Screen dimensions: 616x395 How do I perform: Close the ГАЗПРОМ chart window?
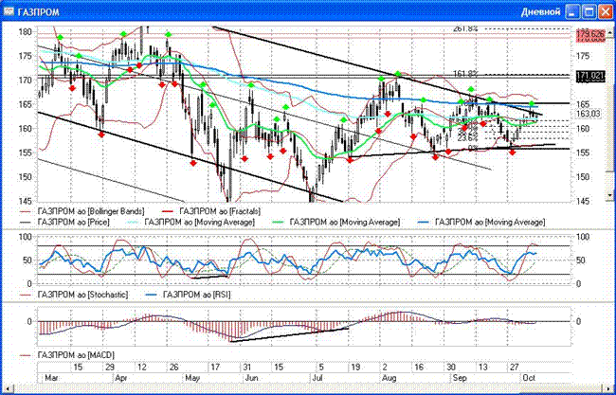click(606, 11)
